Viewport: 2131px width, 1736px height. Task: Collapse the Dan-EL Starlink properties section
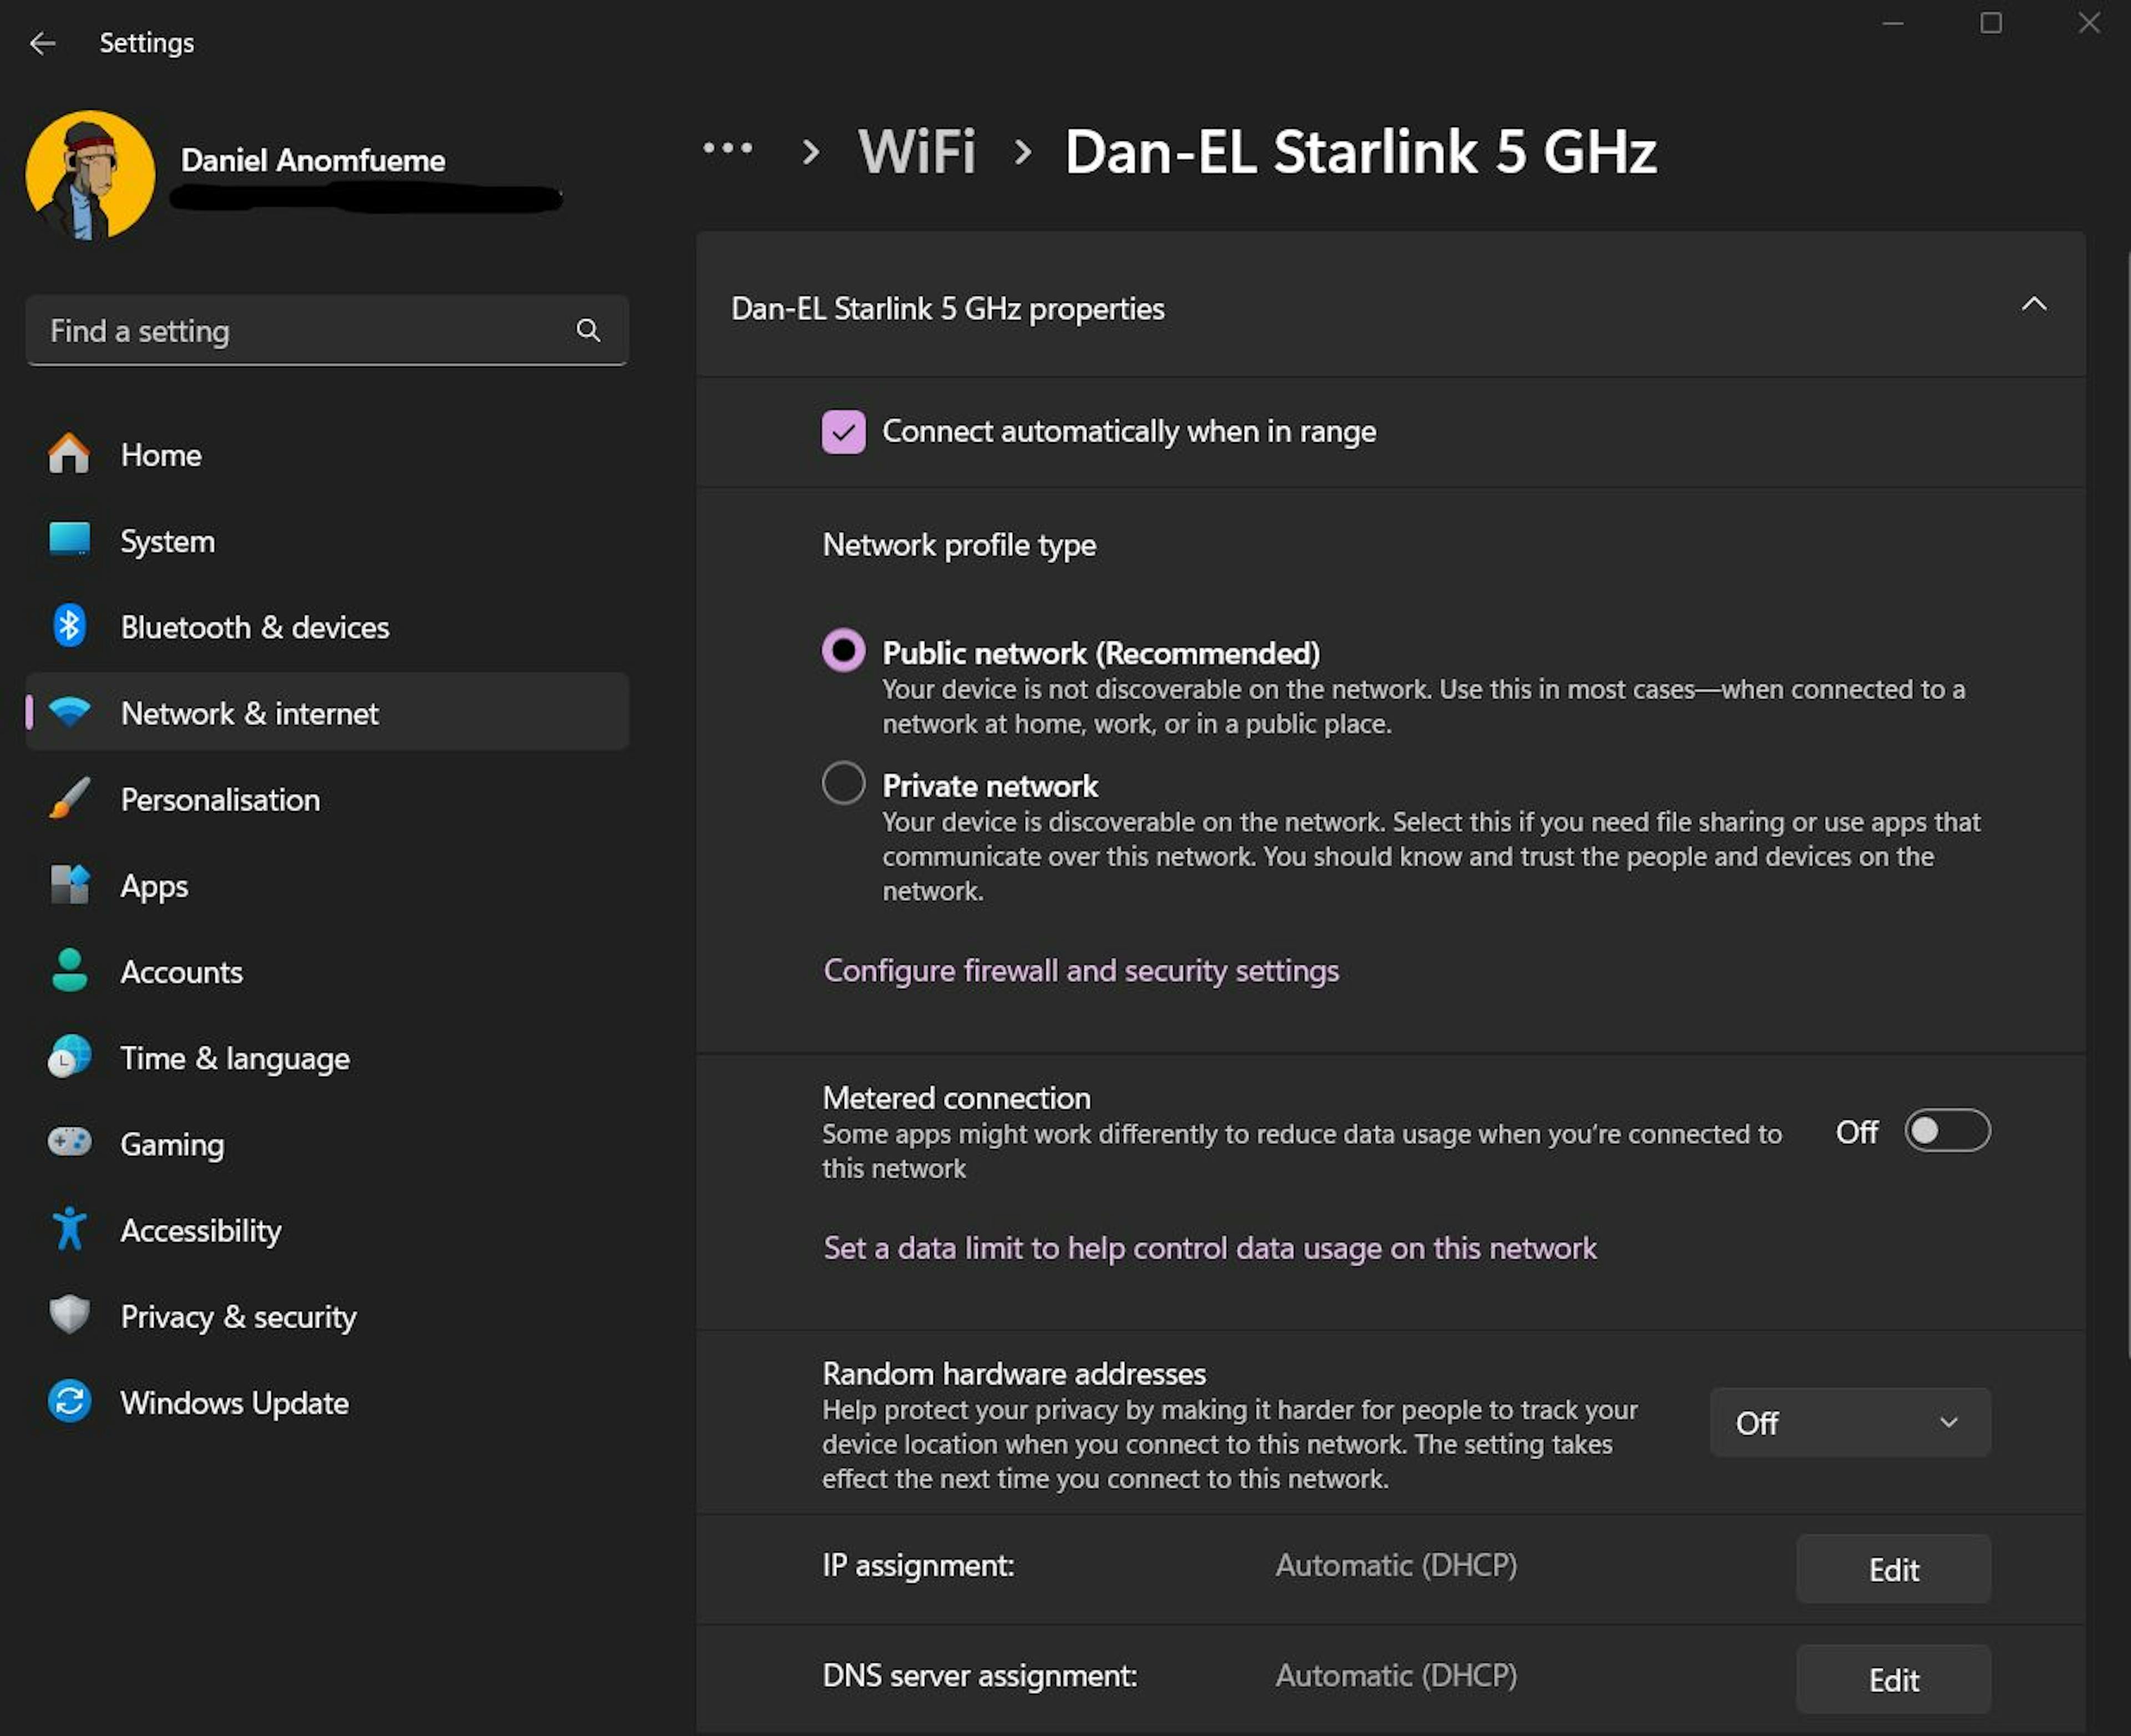[2033, 305]
